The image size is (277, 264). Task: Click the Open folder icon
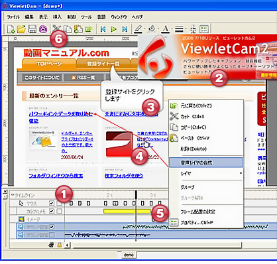pyautogui.click(x=21, y=29)
